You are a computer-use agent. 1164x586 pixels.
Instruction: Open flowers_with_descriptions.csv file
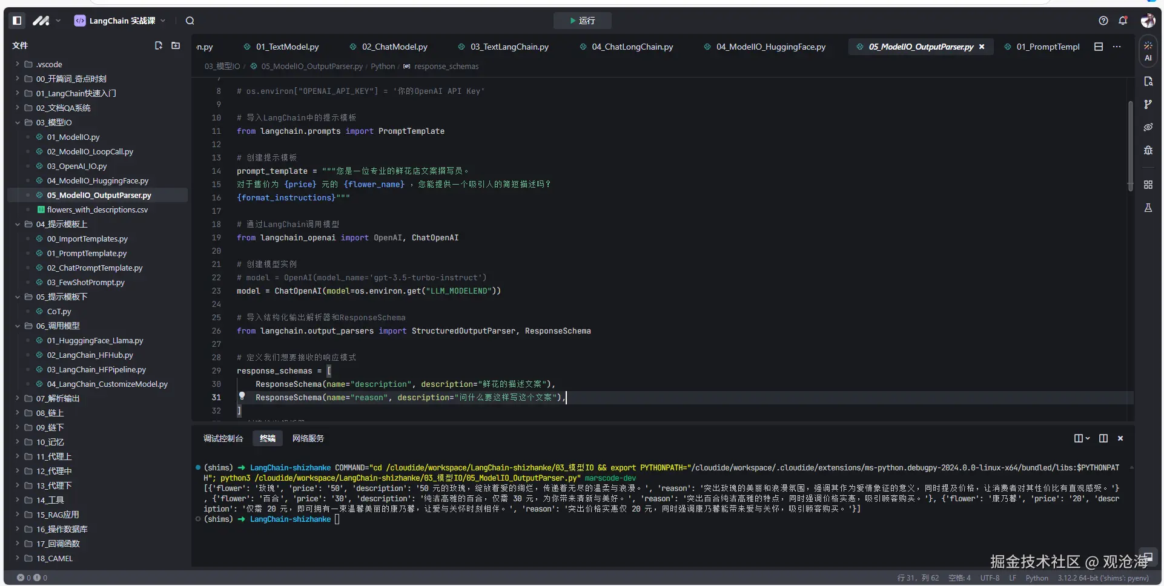[97, 209]
